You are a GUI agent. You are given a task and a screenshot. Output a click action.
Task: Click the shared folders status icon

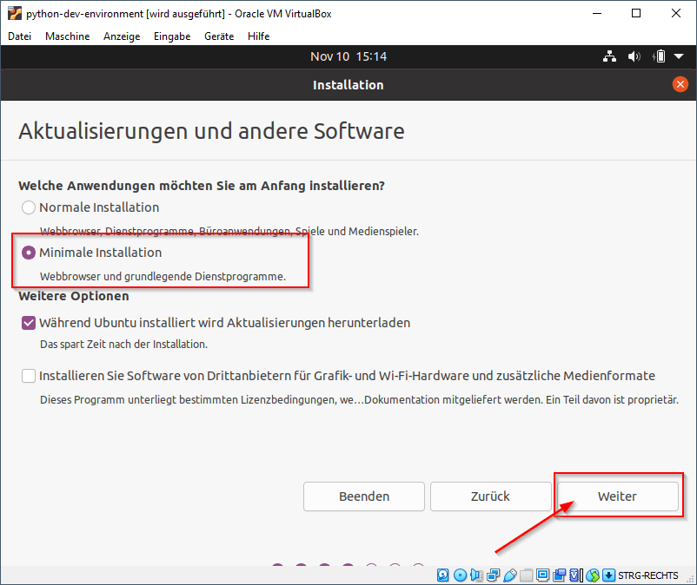click(x=526, y=575)
